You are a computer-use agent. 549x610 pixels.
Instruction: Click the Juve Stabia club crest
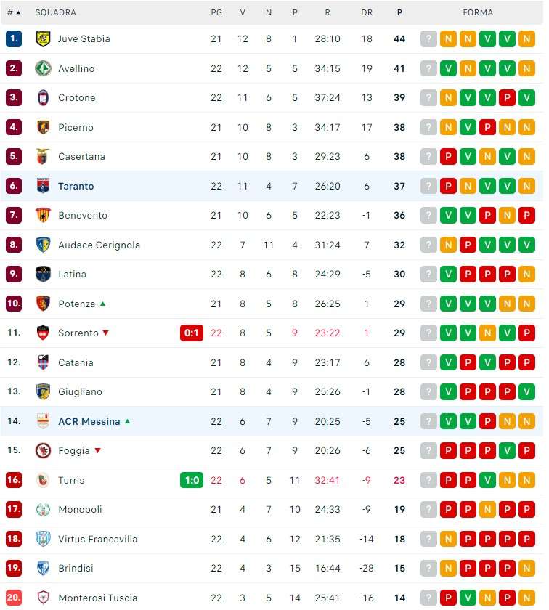(43, 39)
